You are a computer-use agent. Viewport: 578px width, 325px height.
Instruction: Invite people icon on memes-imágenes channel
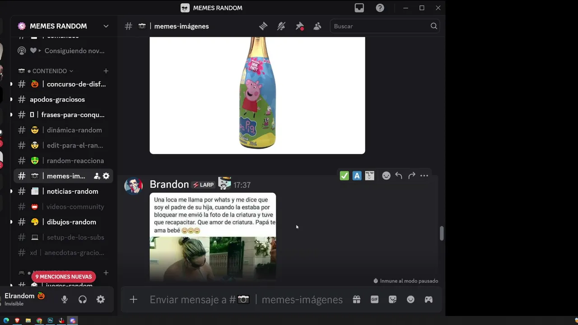(97, 176)
